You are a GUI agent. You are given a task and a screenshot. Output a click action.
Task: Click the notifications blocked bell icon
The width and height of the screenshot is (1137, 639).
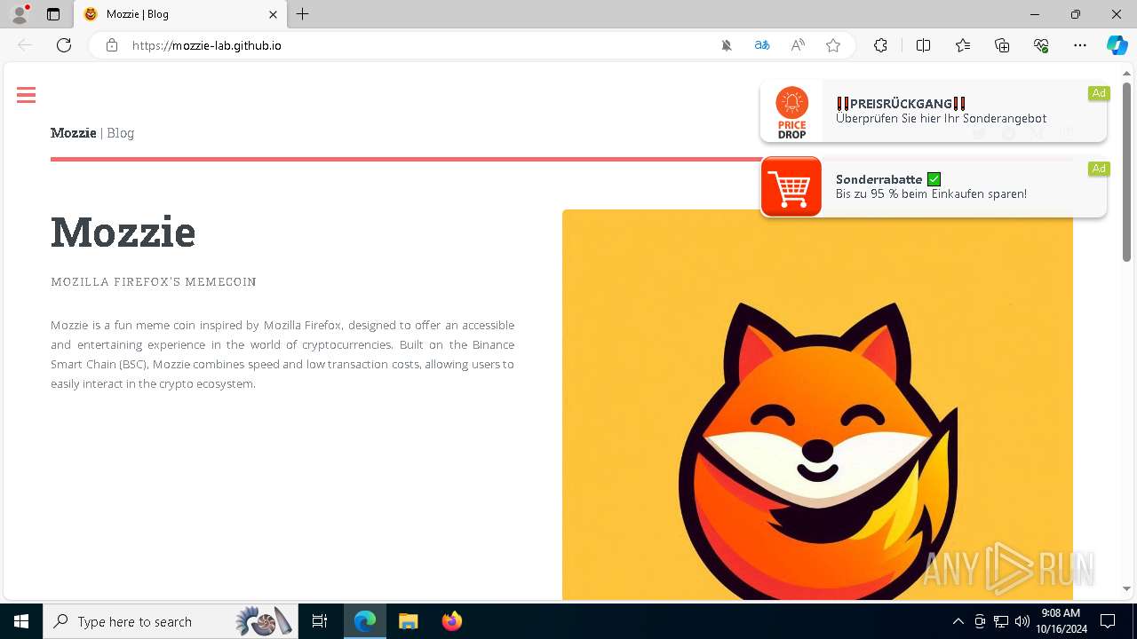point(727,45)
